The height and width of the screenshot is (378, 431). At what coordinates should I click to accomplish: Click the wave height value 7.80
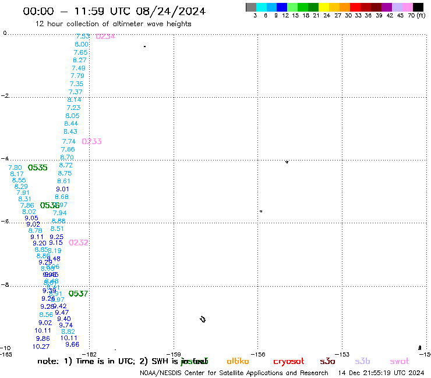(x=15, y=167)
